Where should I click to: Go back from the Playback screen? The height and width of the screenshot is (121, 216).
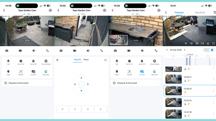coord(166,13)
